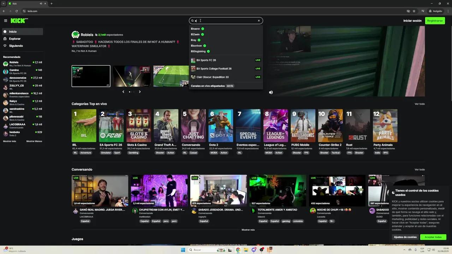Choose EA Sports College Football 26 suggestion
Viewport: 452px width, 254px height.
click(226, 69)
